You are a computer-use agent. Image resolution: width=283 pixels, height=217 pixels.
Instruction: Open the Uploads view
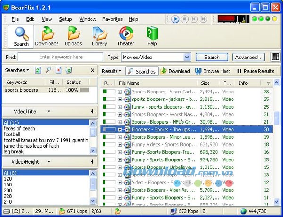(x=73, y=36)
